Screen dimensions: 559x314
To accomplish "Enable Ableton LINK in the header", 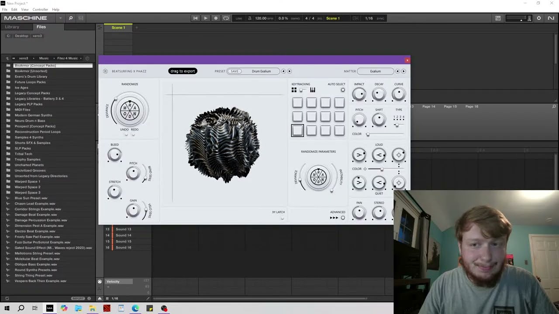I will point(239,18).
